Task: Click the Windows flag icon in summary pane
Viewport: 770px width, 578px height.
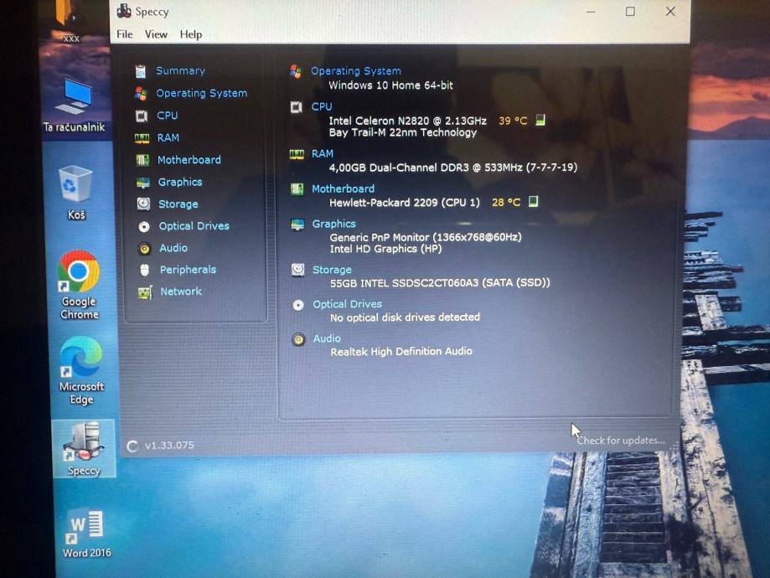Action: coord(295,71)
